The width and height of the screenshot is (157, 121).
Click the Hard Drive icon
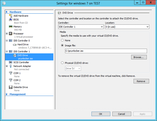[15, 45]
